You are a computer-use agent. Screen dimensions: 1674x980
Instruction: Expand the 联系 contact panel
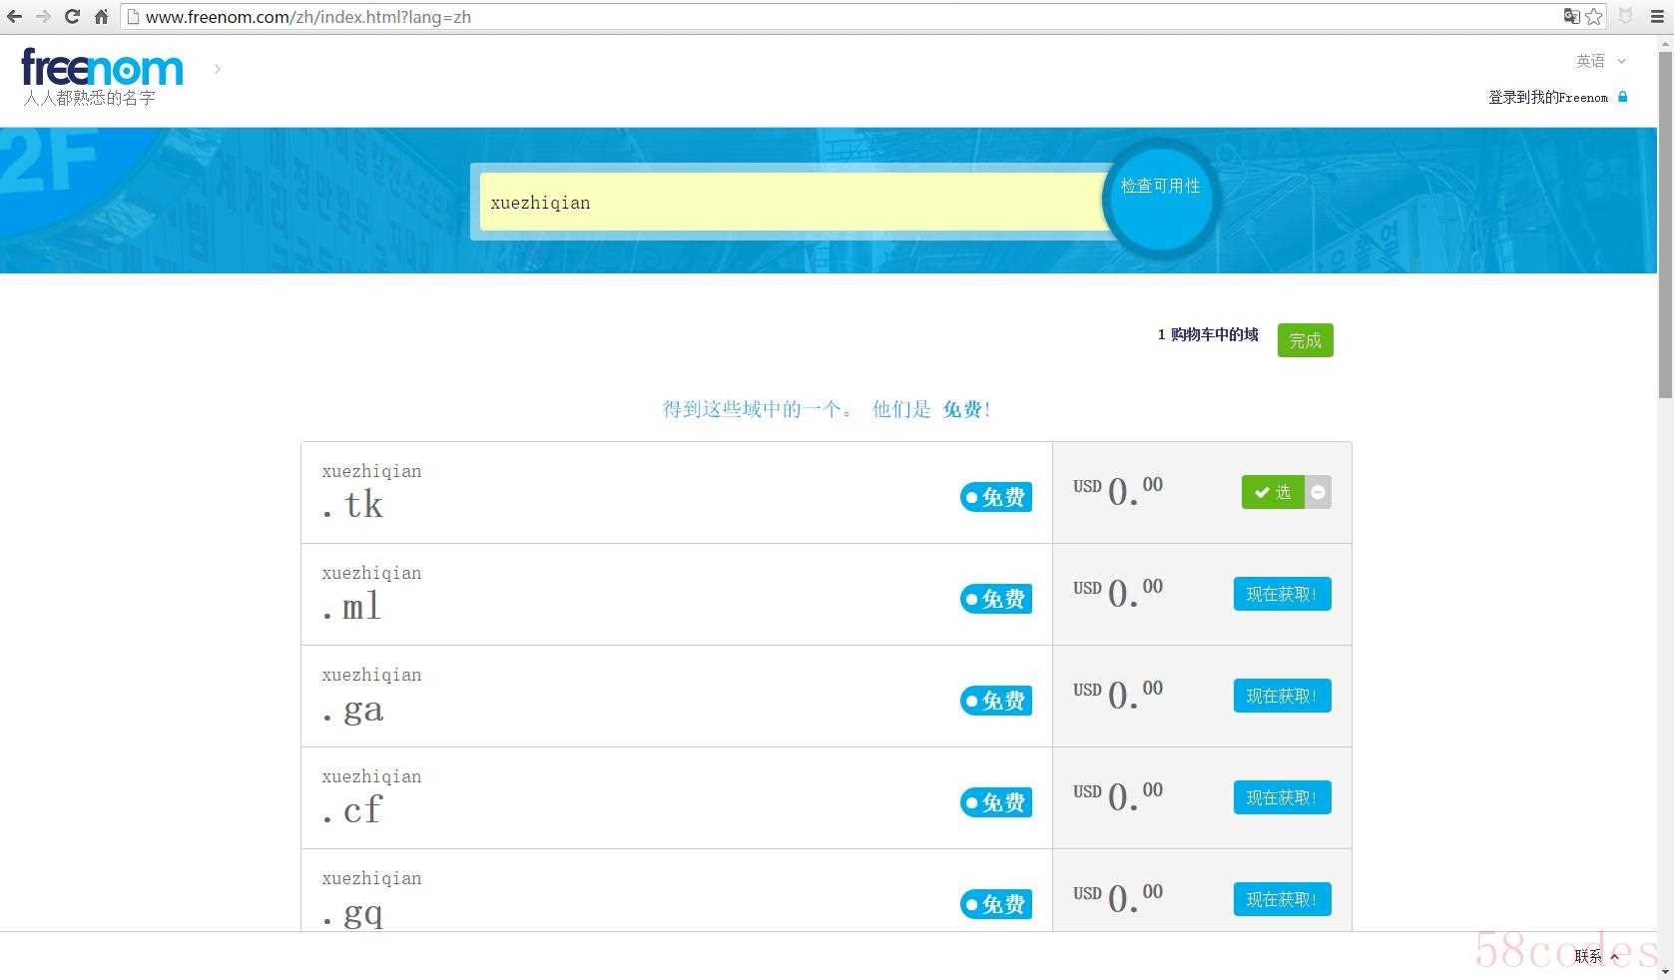coord(1596,956)
